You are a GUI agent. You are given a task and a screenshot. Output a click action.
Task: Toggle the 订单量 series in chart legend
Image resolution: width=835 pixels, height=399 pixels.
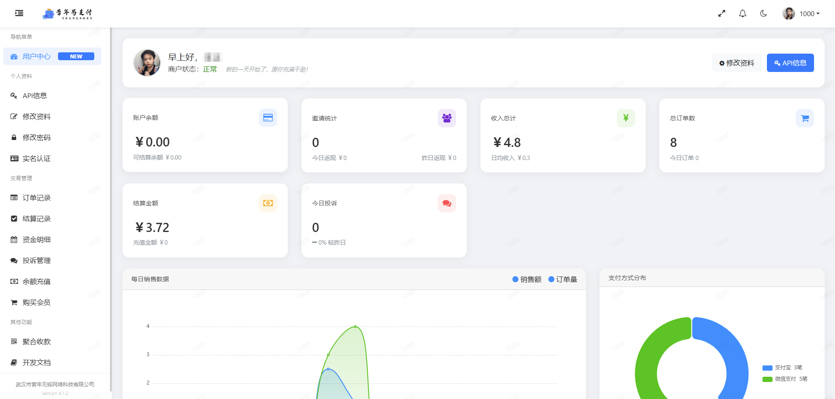(x=563, y=279)
